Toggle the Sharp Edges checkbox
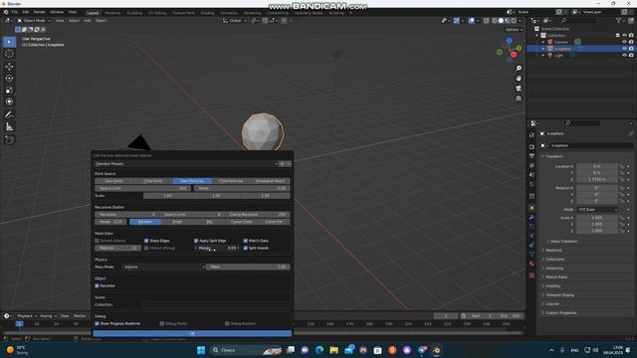This screenshot has height=358, width=637. click(x=146, y=241)
